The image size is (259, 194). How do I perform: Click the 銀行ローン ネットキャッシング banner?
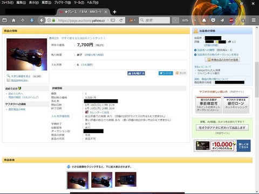[236, 105]
